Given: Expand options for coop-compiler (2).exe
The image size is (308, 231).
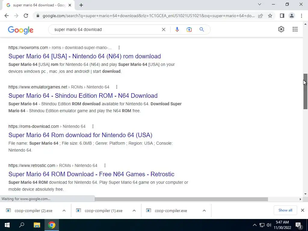Looking at the screenshot, I should coord(64,211).
